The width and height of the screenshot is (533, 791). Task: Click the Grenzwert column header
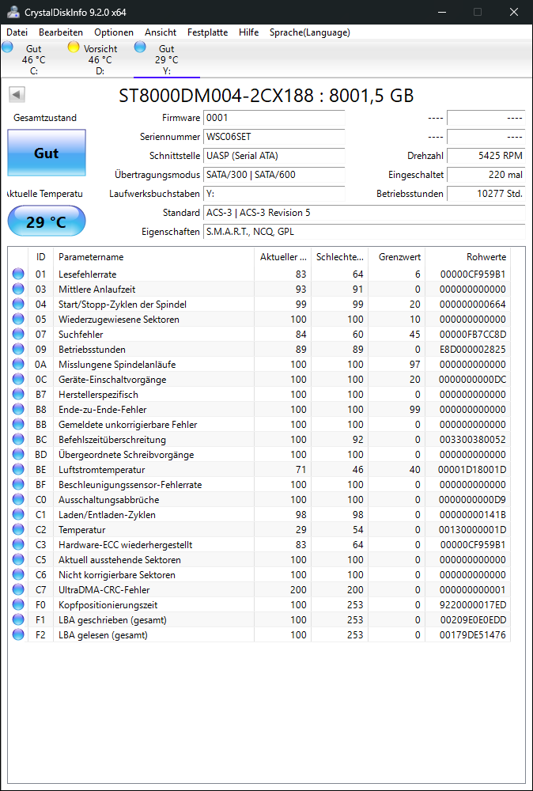pyautogui.click(x=396, y=257)
